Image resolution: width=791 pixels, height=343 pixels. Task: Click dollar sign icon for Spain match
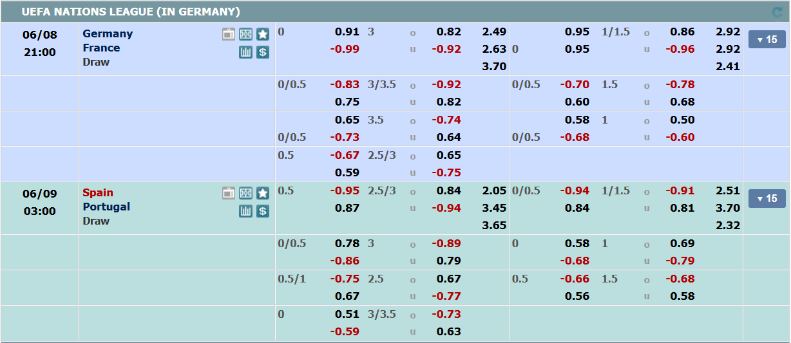[262, 211]
